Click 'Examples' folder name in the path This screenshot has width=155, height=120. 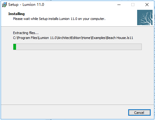[x=99, y=38]
